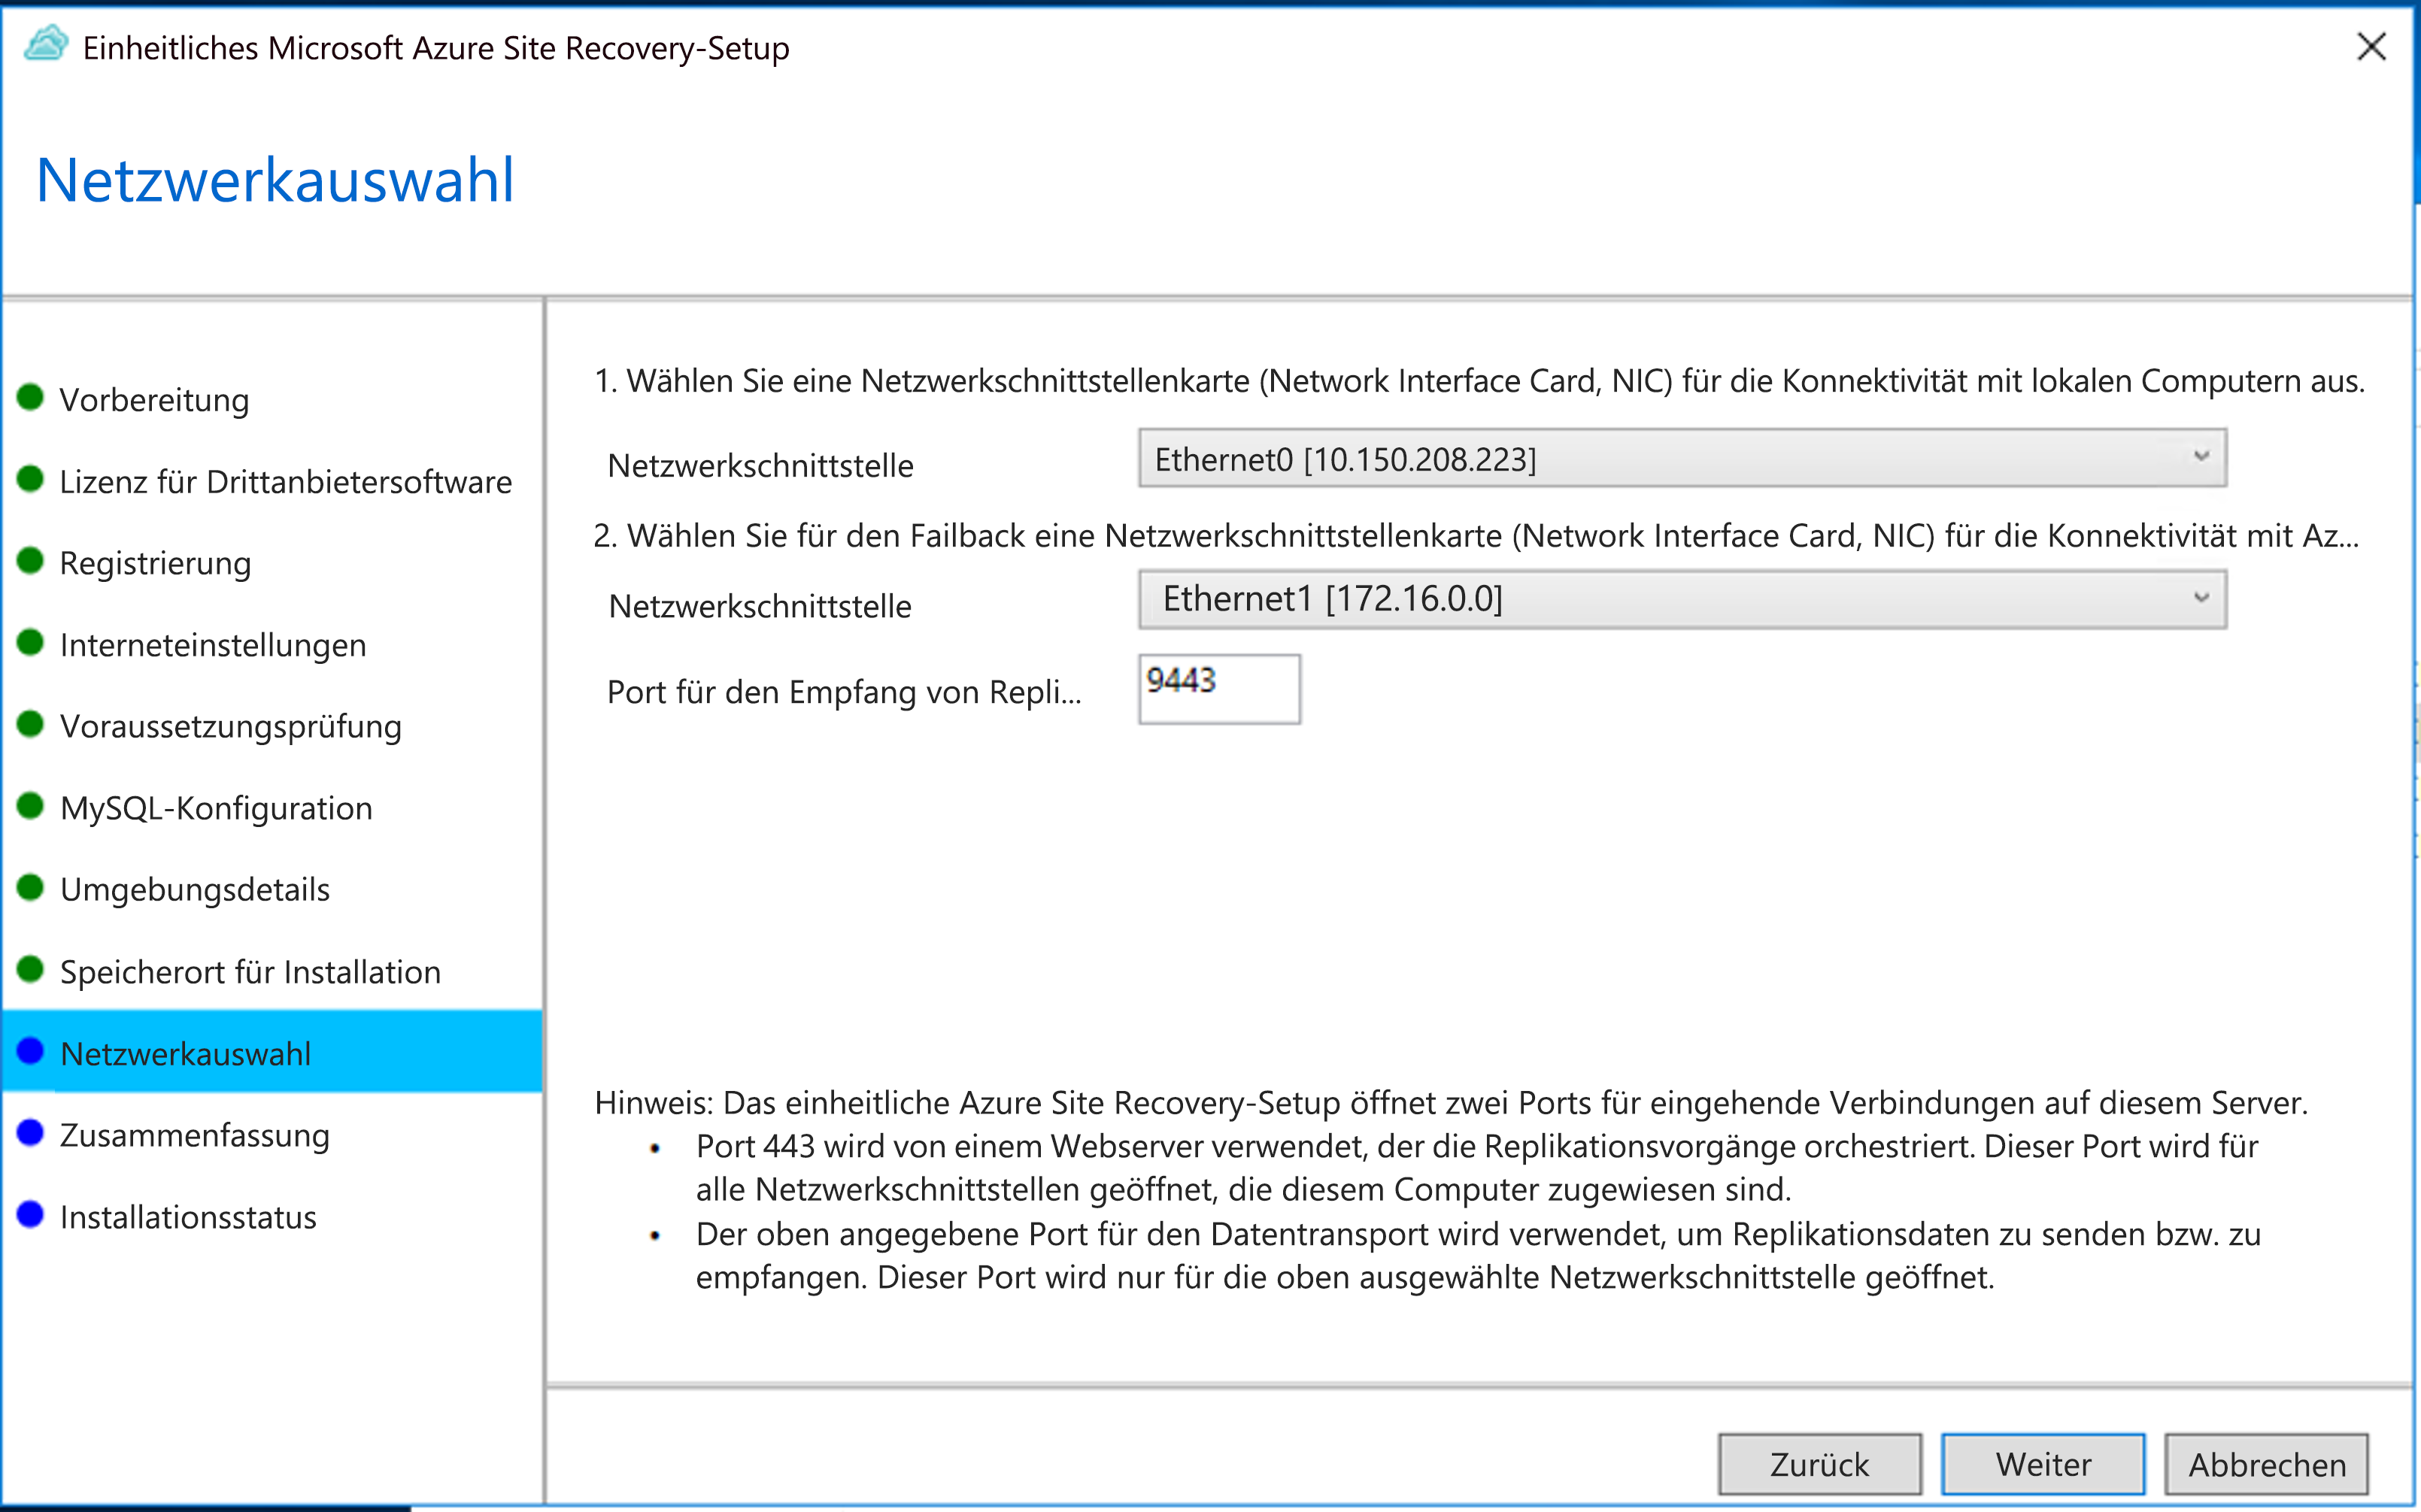
Task: Open the Umgebungsdetails step
Action: (x=195, y=890)
